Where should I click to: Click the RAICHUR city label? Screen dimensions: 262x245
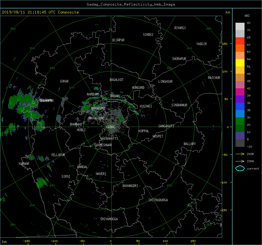(214, 78)
